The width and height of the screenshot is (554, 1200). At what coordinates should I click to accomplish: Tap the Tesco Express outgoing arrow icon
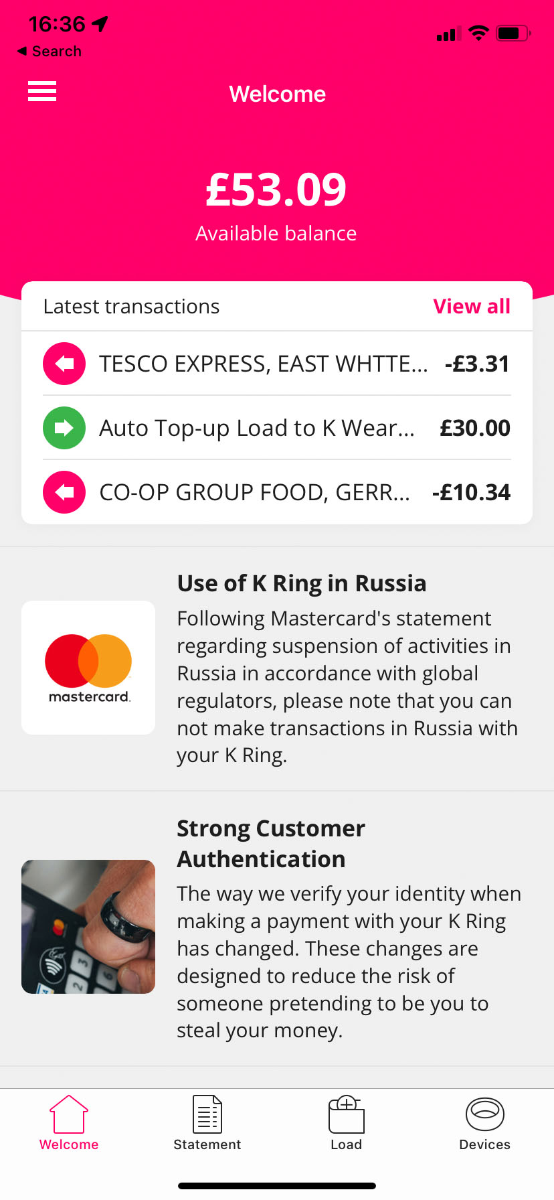tap(64, 364)
